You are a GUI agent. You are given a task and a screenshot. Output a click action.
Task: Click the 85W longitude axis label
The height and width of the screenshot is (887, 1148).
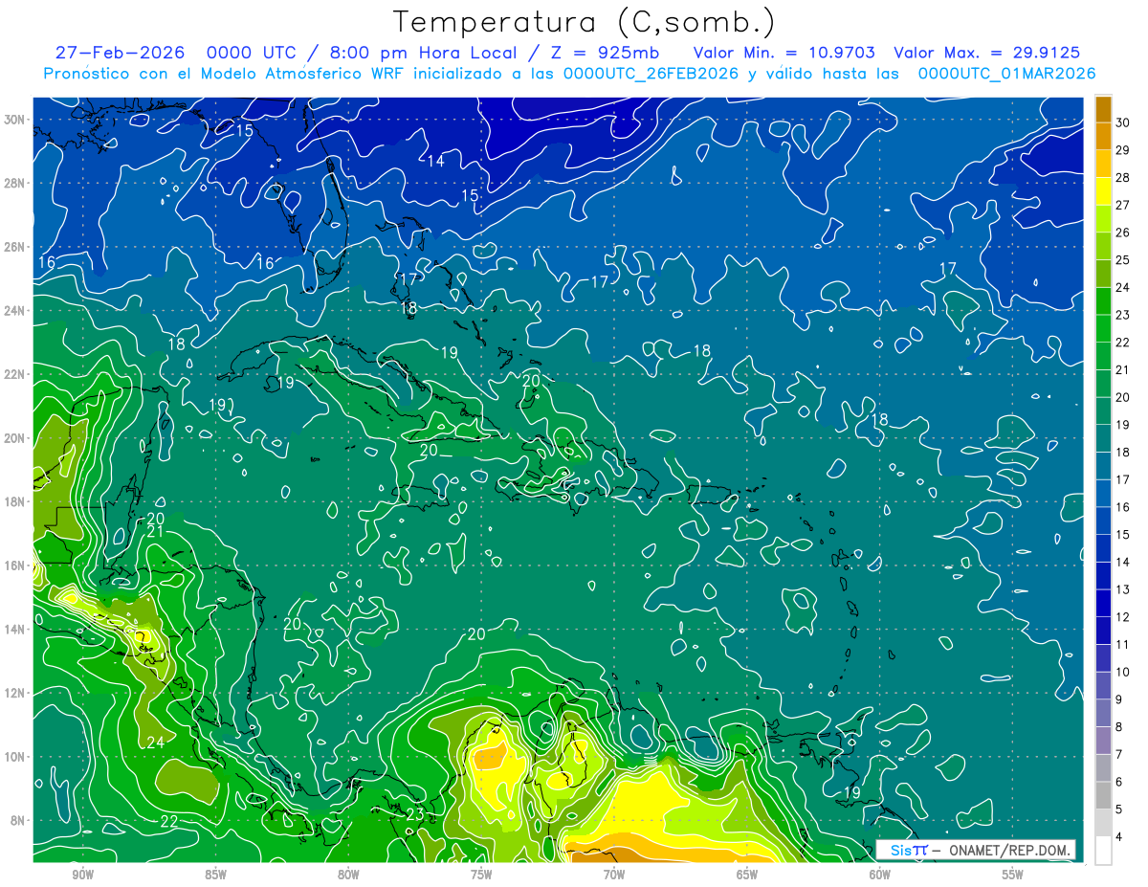[x=215, y=875]
